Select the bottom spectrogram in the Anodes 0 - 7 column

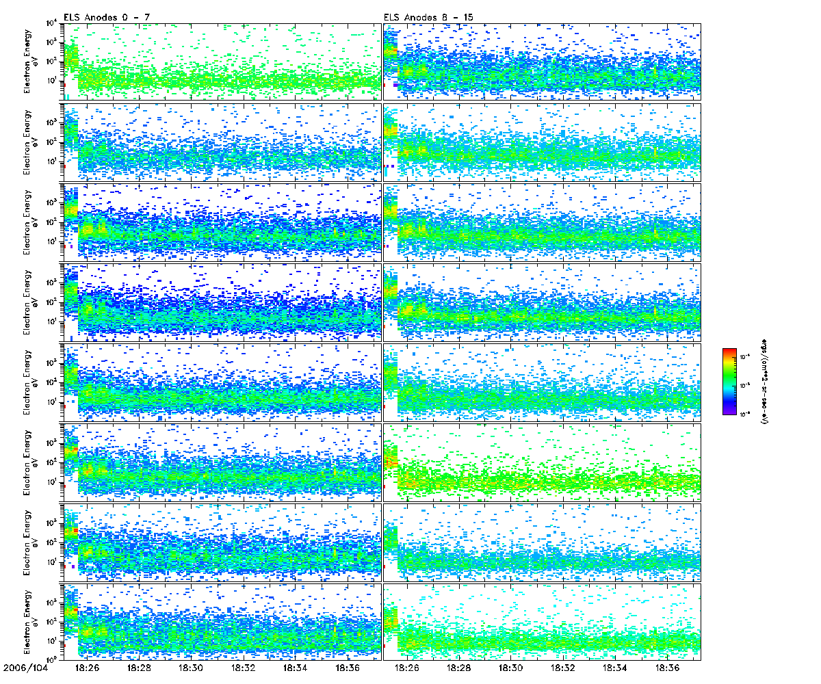222,621
